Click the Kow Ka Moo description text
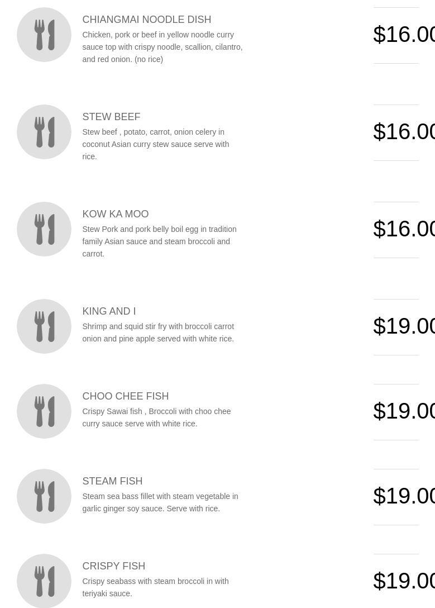The height and width of the screenshot is (608, 435). [x=159, y=241]
